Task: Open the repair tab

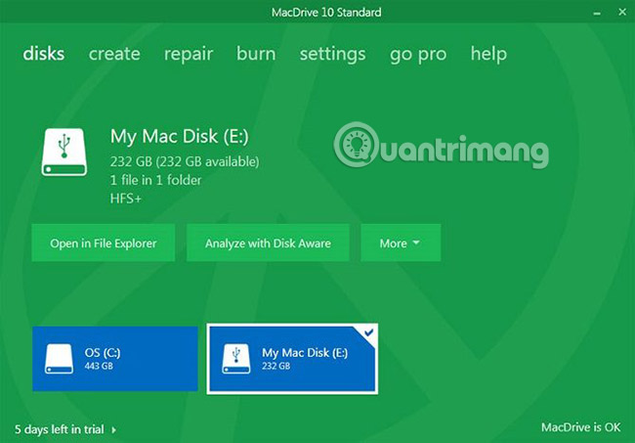Action: click(189, 55)
